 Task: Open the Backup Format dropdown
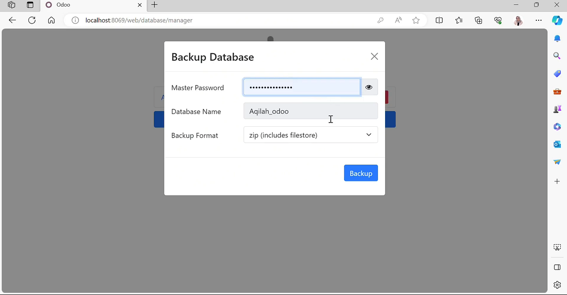(x=310, y=135)
